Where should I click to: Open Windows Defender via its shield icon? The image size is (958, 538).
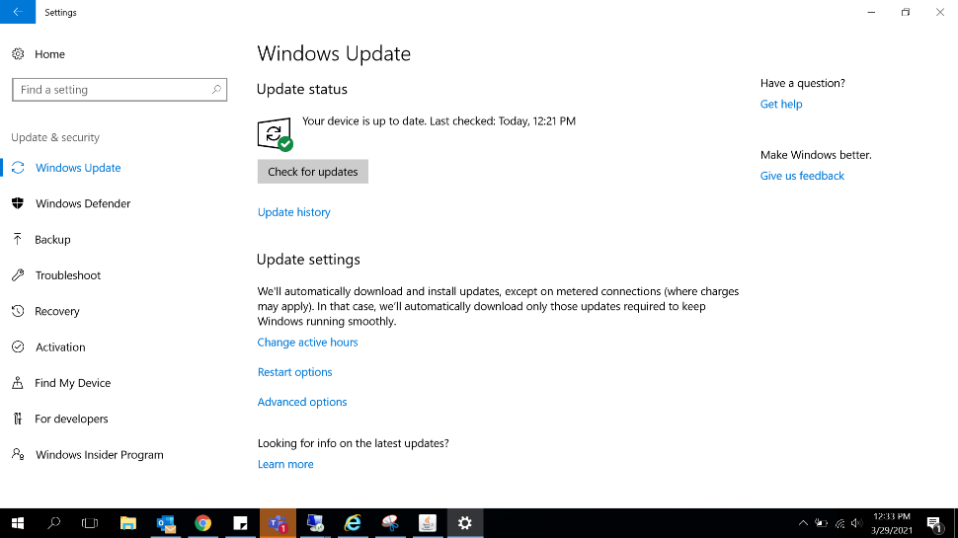(x=18, y=203)
